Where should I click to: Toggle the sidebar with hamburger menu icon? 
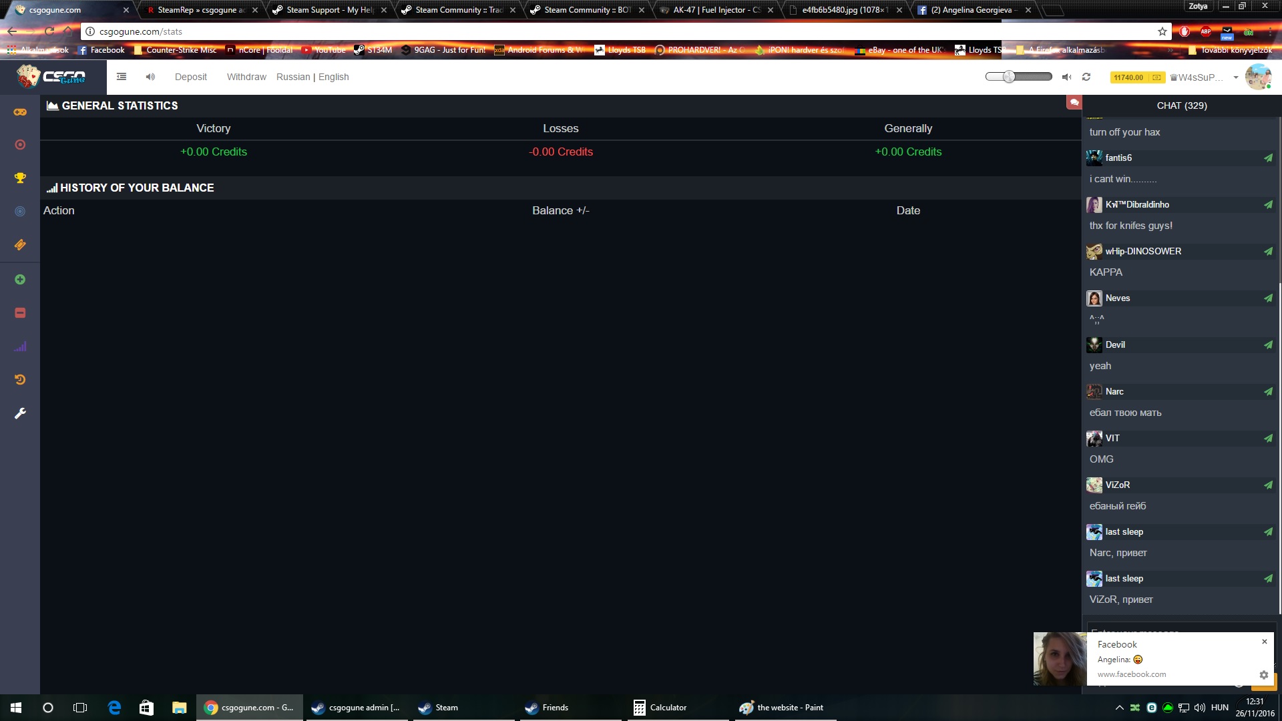coord(122,77)
